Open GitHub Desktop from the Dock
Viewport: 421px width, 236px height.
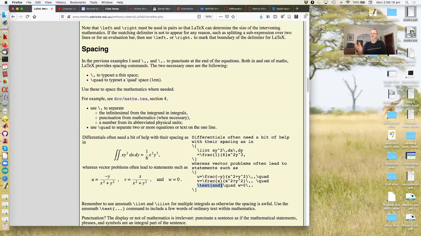click(5, 134)
